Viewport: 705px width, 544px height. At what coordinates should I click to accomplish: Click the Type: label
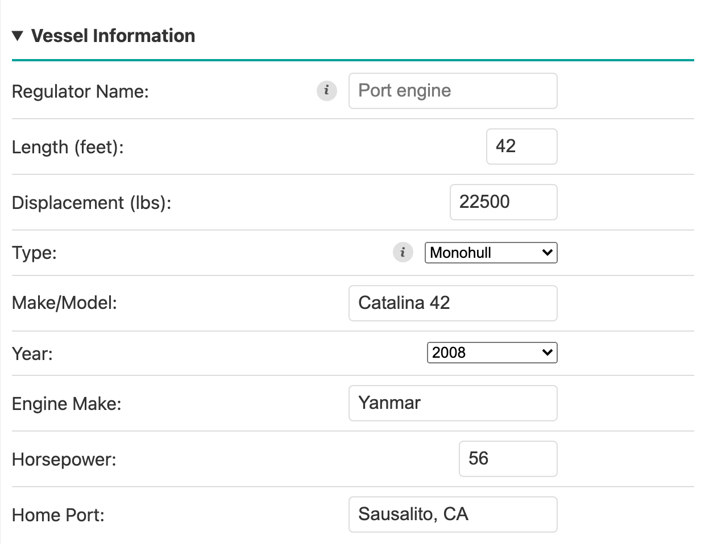(x=34, y=253)
